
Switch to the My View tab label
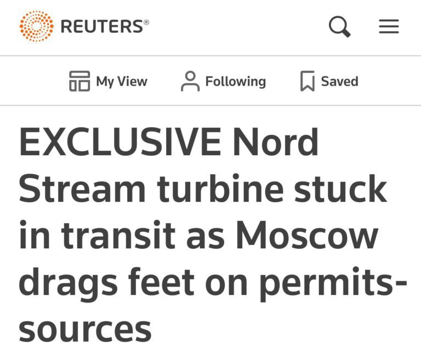coord(122,82)
